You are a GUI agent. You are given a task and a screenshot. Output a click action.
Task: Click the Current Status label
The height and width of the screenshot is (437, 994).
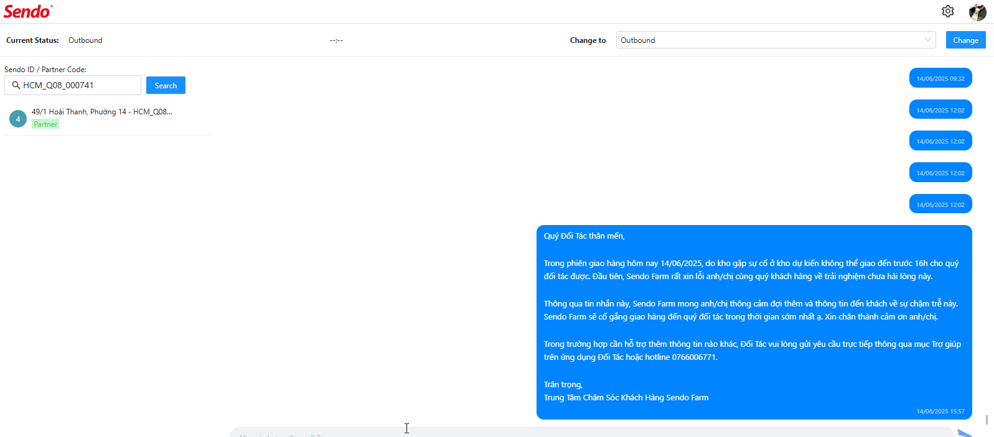pyautogui.click(x=32, y=40)
